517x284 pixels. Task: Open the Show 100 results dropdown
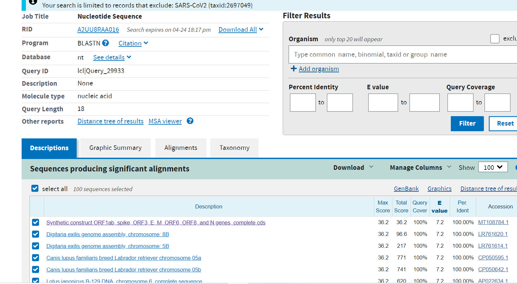[x=493, y=167]
